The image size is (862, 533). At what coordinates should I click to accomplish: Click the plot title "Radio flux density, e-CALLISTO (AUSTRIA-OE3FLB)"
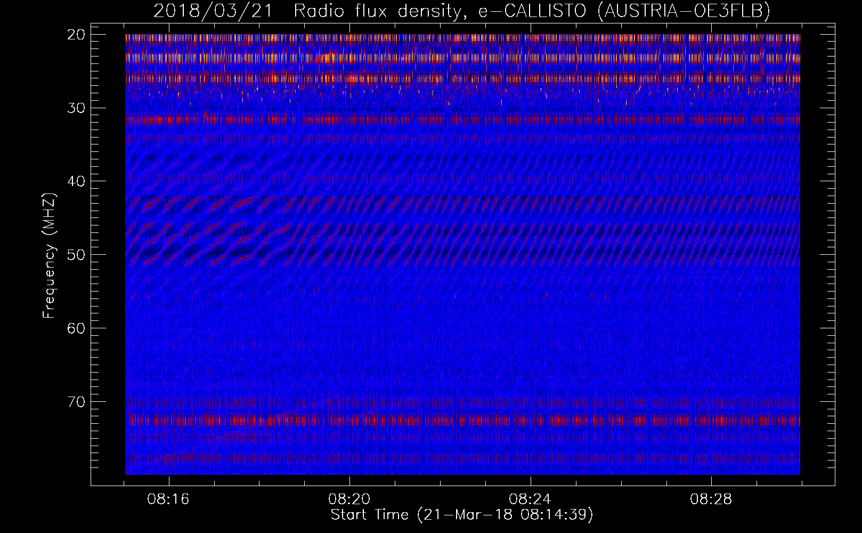click(x=532, y=11)
